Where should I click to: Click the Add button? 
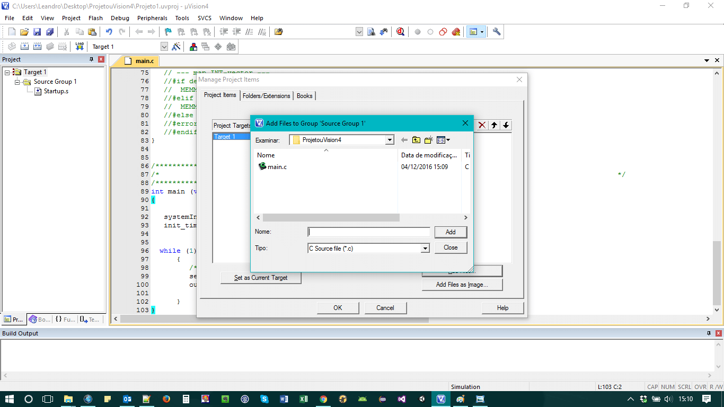point(451,232)
